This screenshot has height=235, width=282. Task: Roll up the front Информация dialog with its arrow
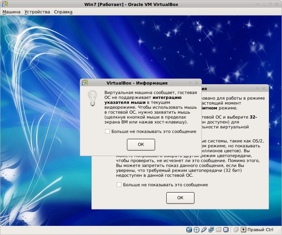pyautogui.click(x=190, y=83)
